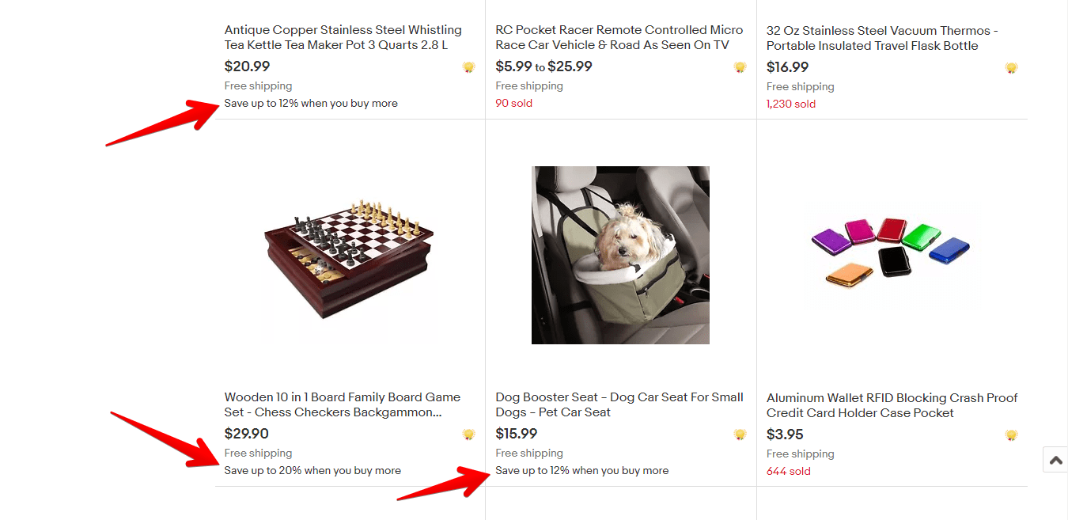The height and width of the screenshot is (520, 1068).
Task: Select the chess board game thumbnail
Action: pos(348,255)
